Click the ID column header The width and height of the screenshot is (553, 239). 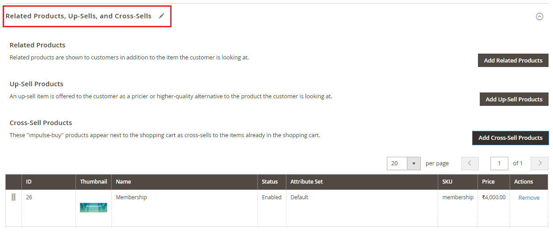pyautogui.click(x=49, y=182)
